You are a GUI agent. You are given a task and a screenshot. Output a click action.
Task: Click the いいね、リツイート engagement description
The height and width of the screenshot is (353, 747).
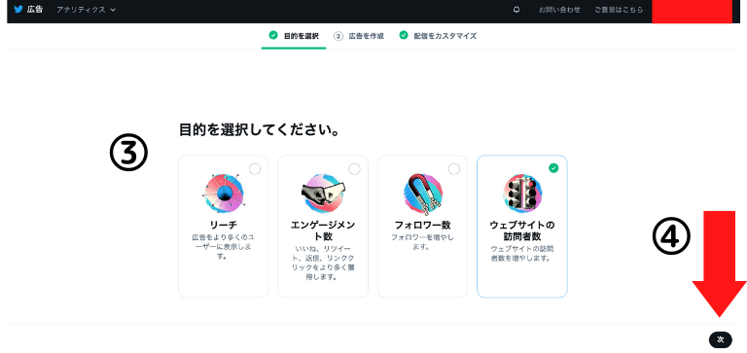click(323, 263)
